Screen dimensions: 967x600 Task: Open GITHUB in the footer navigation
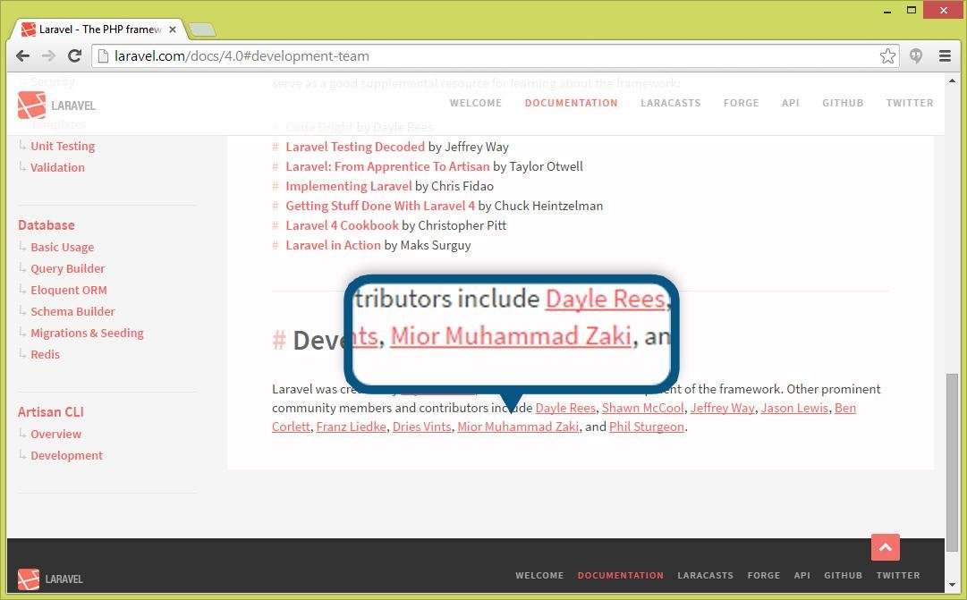tap(843, 575)
